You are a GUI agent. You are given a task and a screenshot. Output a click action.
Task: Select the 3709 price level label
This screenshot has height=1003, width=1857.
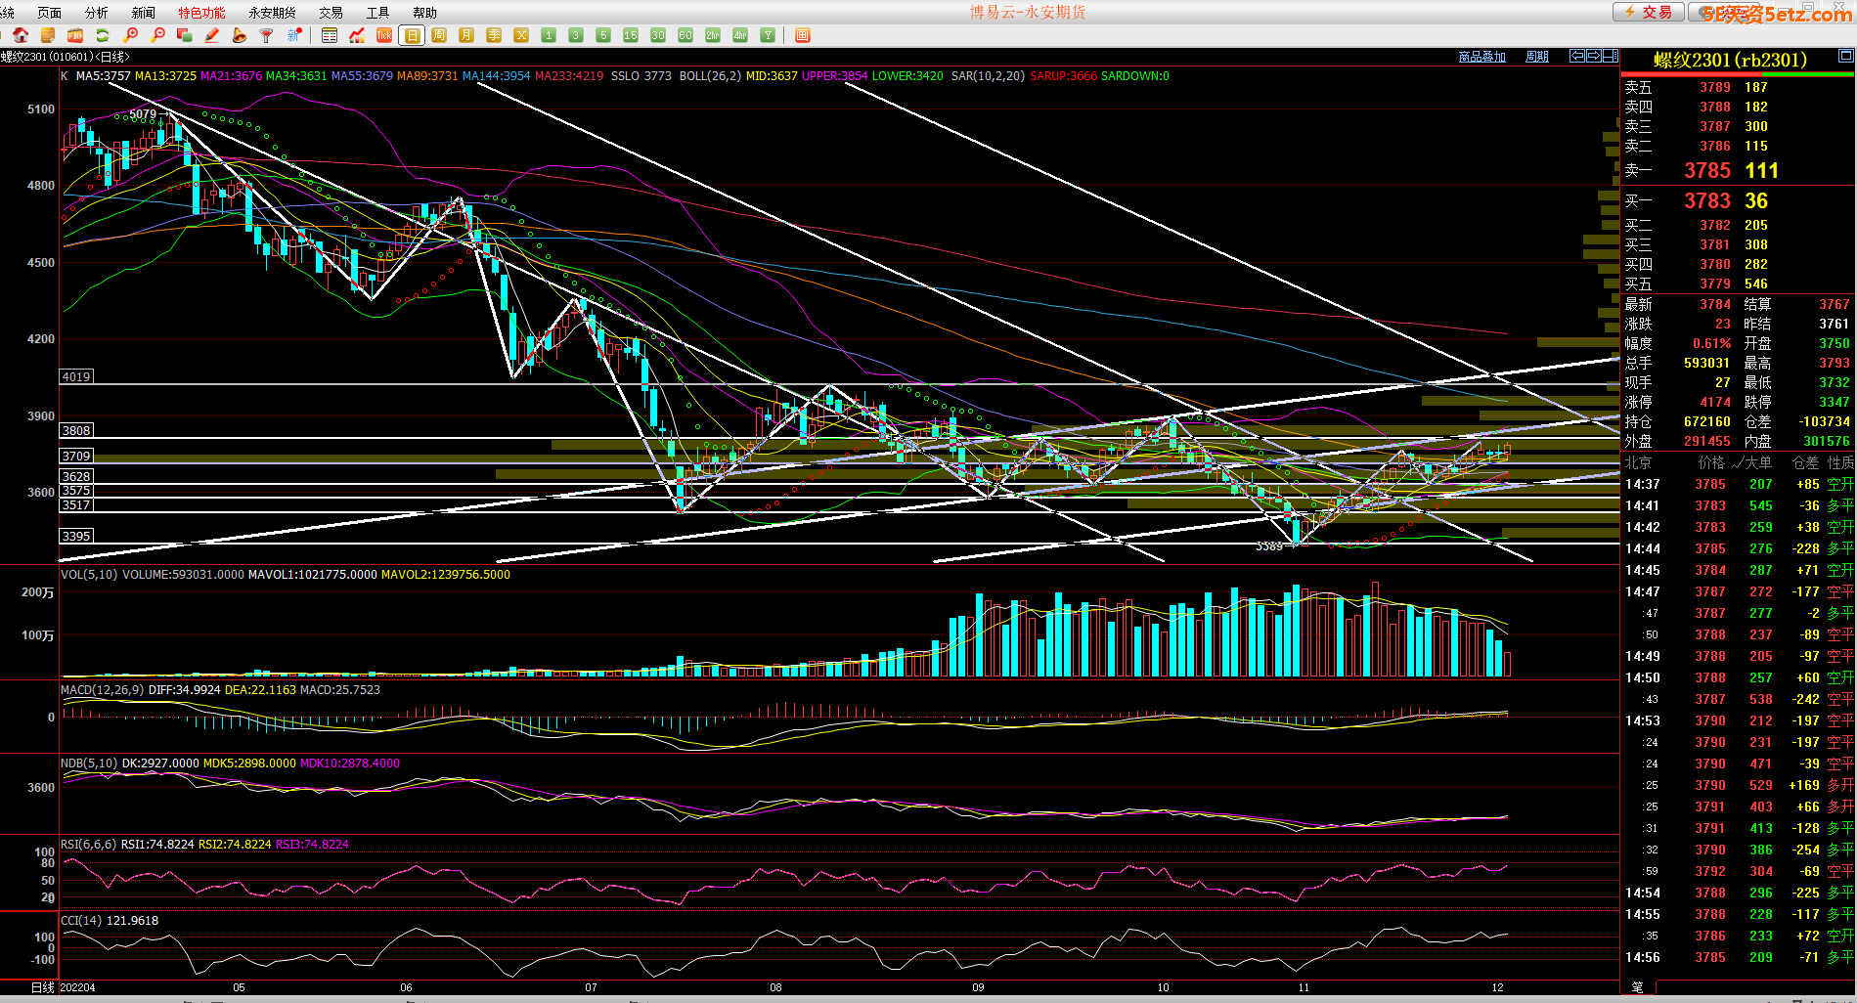(x=76, y=457)
